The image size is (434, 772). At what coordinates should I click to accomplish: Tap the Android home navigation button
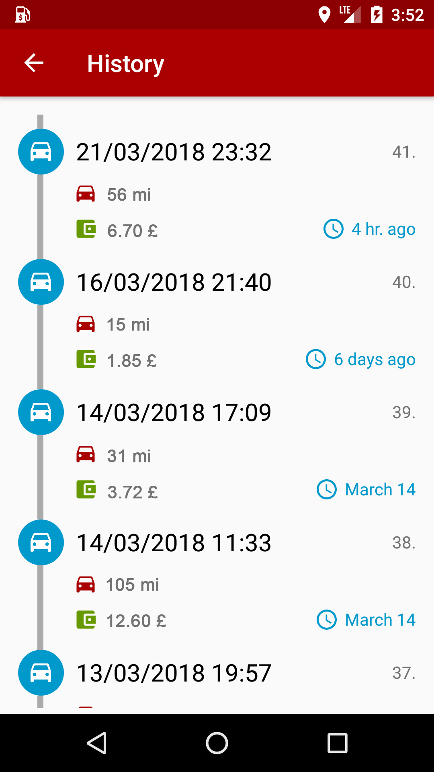coord(217,743)
